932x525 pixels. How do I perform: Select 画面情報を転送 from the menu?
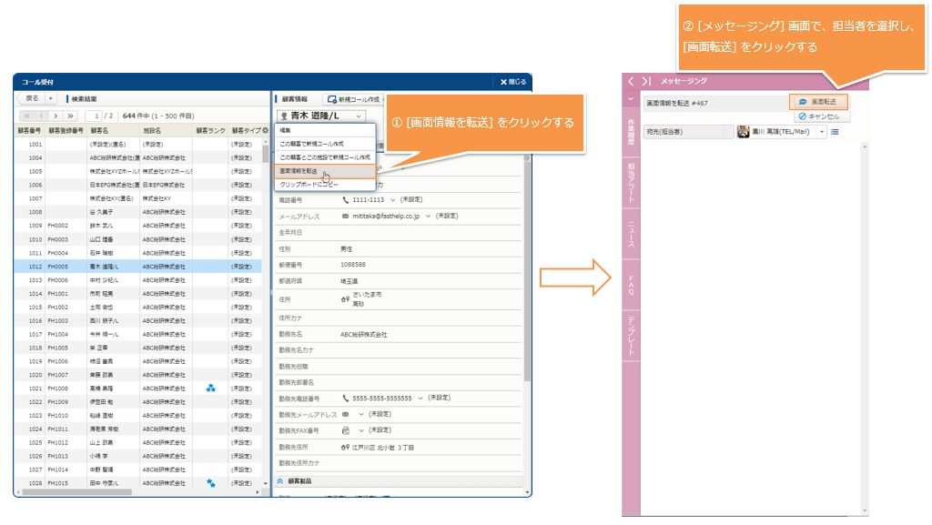pos(299,170)
